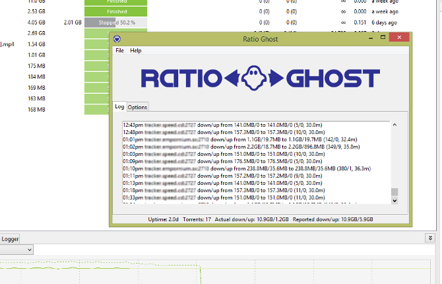
Task: Select the 01:11pm log entry
Action: click(x=222, y=176)
